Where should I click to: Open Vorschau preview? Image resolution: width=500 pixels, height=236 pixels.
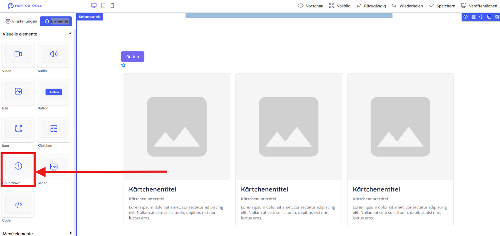point(311,6)
